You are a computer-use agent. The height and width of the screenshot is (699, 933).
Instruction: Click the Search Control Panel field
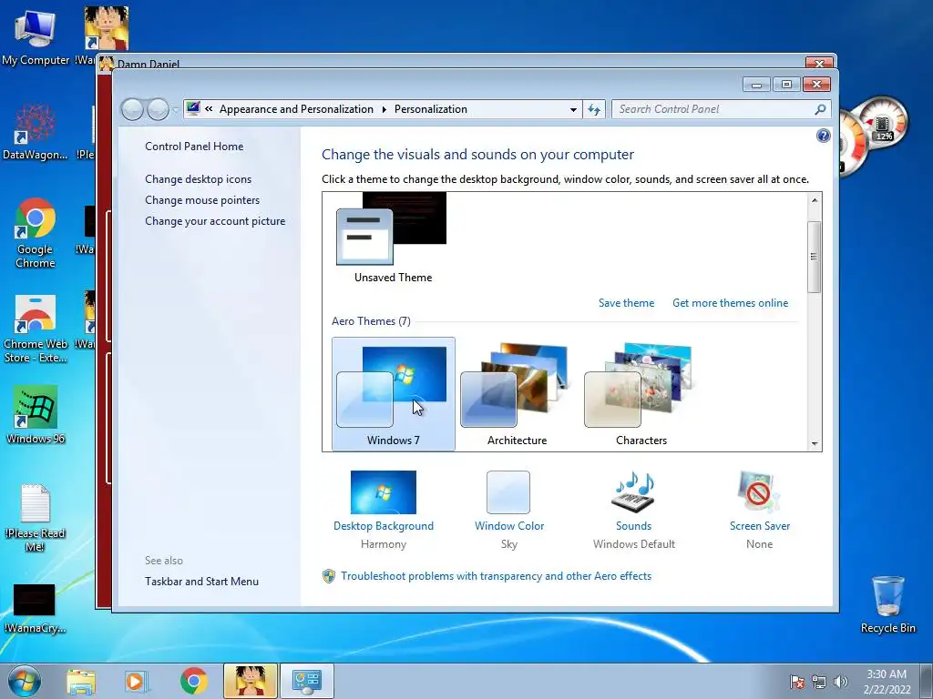tap(713, 109)
